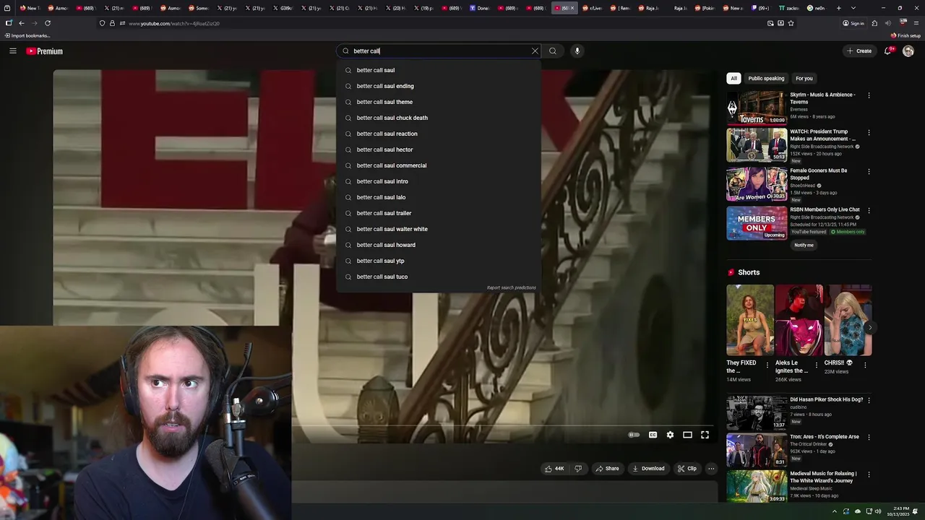Reload the page in browser toolbar
Image resolution: width=925 pixels, height=520 pixels.
tap(48, 23)
